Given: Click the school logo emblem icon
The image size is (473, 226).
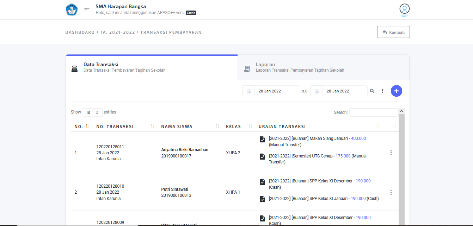Looking at the screenshot, I should [x=72, y=9].
